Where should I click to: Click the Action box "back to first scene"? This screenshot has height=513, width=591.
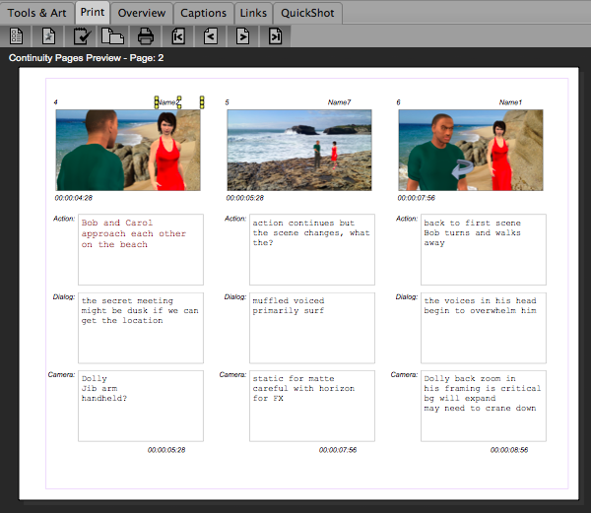(x=484, y=249)
